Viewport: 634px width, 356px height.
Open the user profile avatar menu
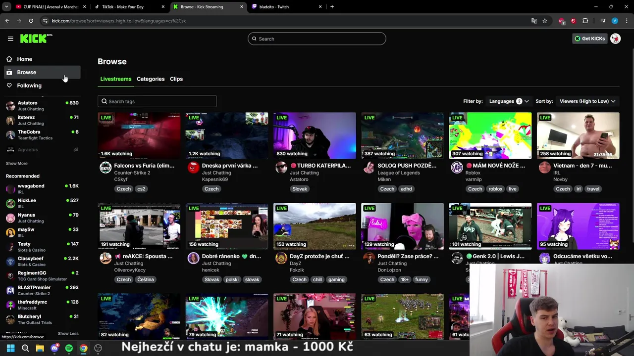click(x=615, y=39)
